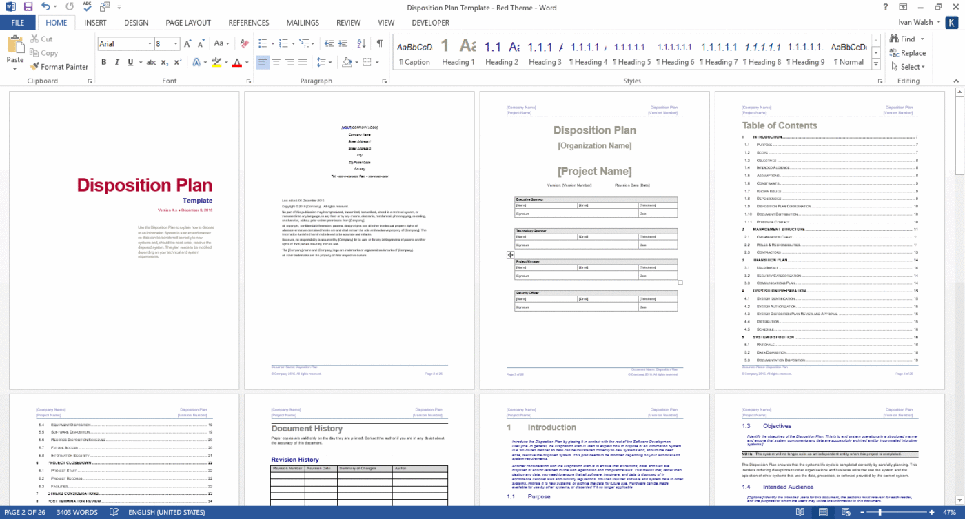Click Replace in the Editing group

(908, 53)
